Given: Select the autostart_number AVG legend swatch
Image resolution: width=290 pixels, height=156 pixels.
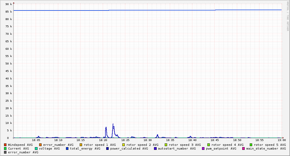Looking at the screenshot, I should click(155, 149).
